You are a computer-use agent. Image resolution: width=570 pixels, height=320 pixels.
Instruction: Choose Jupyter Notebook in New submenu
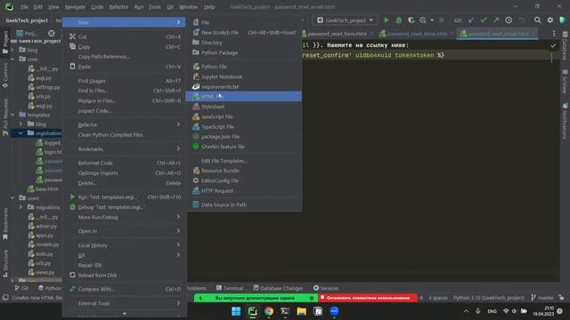click(243, 77)
